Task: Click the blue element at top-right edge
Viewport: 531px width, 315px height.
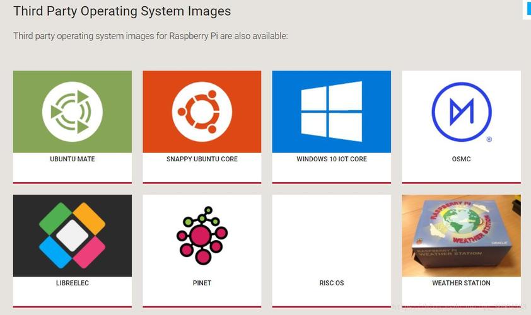Action: (527, 9)
